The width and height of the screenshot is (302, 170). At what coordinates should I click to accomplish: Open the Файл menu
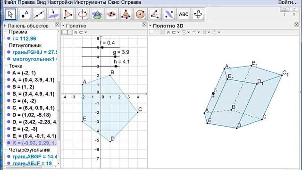point(10,2)
